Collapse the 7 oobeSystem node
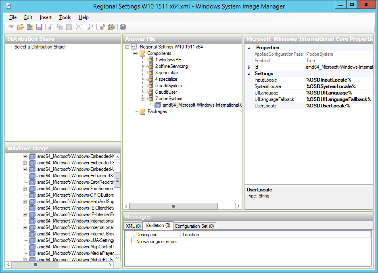This screenshot has height=273, width=378. point(143,99)
